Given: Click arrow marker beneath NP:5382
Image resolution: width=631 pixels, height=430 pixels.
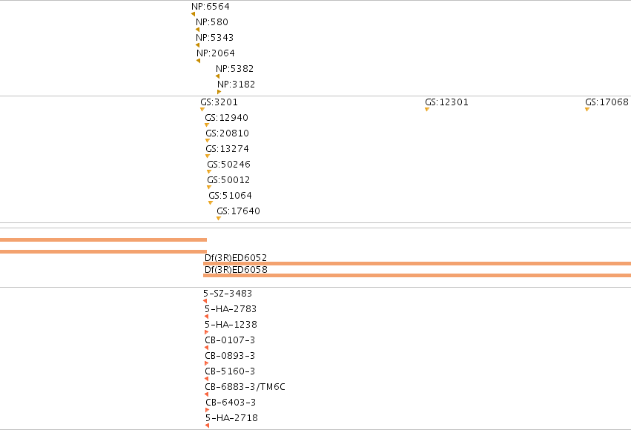Looking at the screenshot, I should tap(218, 76).
